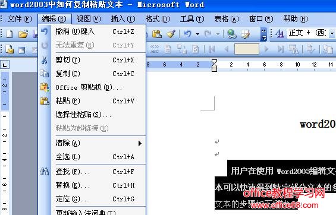Click the tab alignment selector L button

(x=5, y=65)
